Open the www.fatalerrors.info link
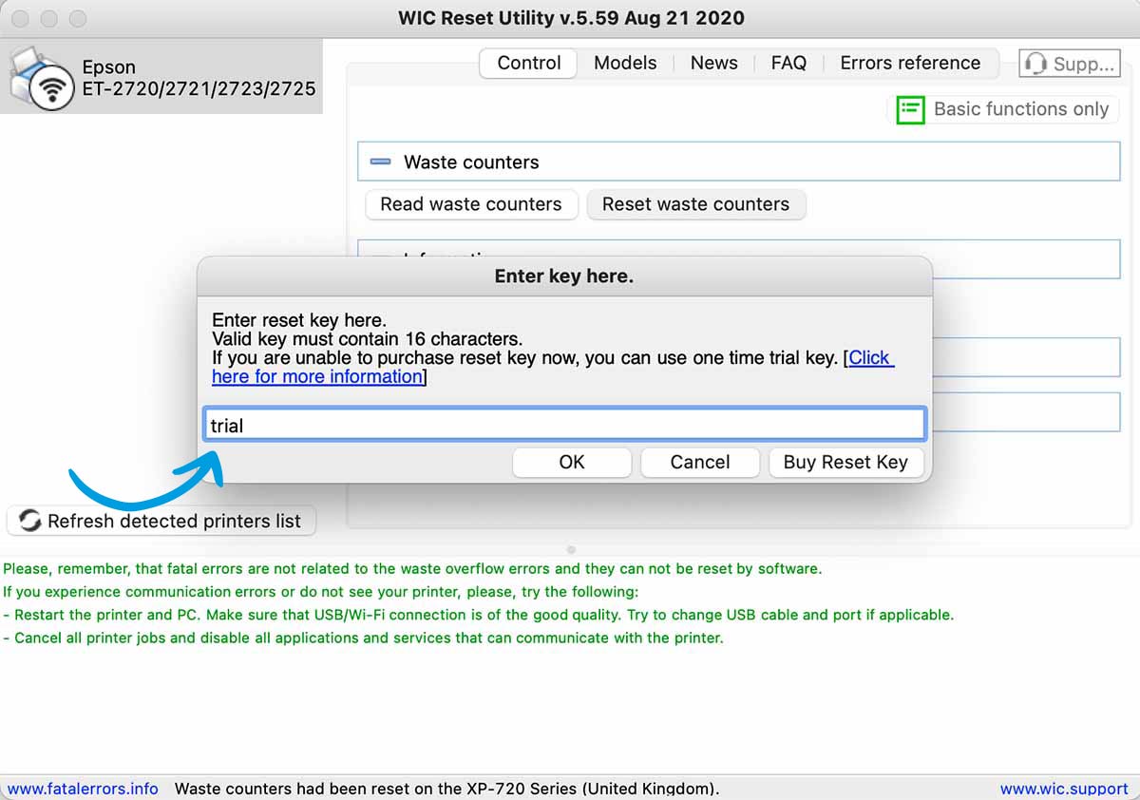This screenshot has width=1140, height=800. [x=83, y=789]
